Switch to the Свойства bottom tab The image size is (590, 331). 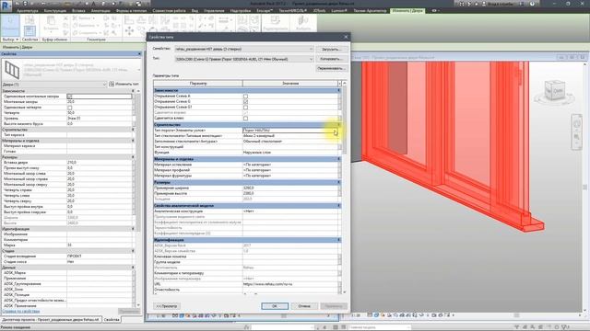click(x=112, y=320)
